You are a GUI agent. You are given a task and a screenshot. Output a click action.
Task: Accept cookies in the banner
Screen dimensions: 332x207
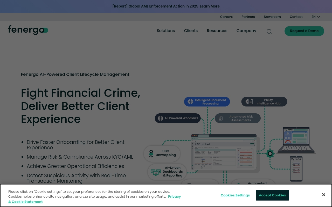pos(272,195)
